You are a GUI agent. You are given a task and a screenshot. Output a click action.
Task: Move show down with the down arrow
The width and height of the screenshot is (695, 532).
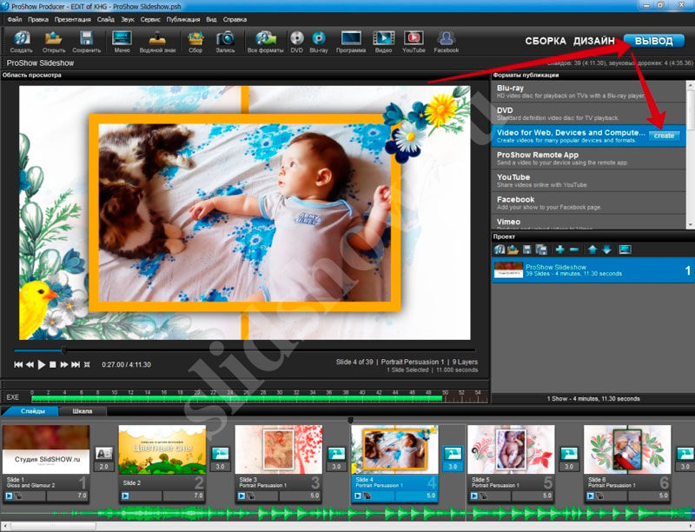point(606,249)
